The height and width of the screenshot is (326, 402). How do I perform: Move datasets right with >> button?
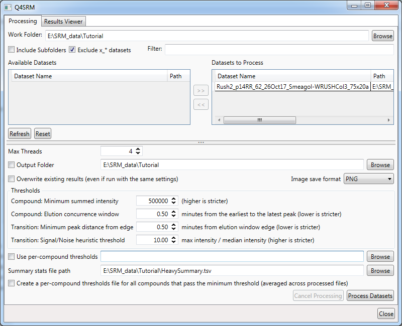pyautogui.click(x=201, y=91)
